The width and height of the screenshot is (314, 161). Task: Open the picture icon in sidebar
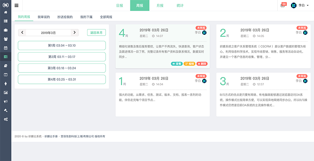(x=5, y=92)
